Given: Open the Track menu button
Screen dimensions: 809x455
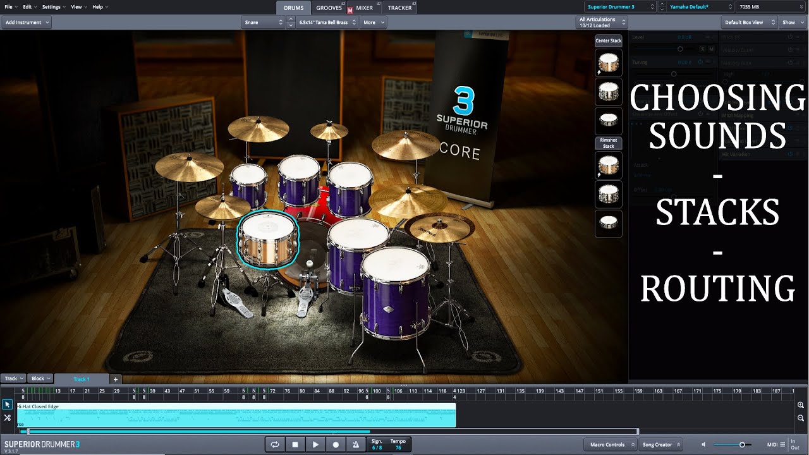Looking at the screenshot, I should point(13,379).
